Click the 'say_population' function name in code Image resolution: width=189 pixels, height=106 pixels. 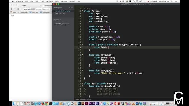point(128,44)
